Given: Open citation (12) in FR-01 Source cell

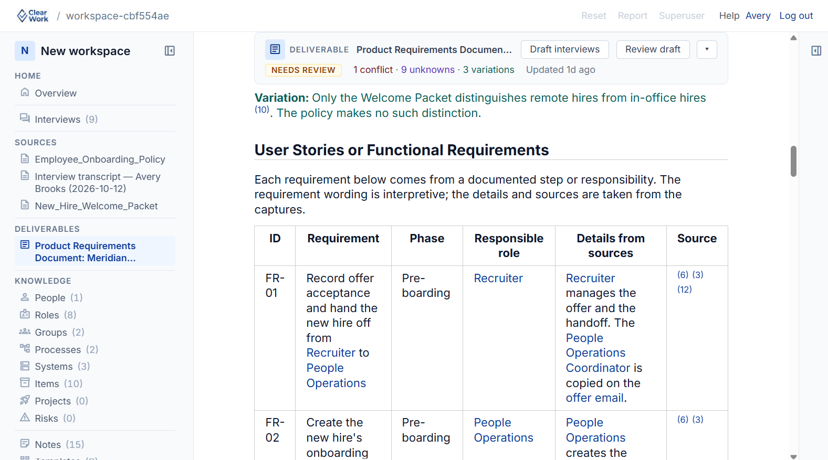Looking at the screenshot, I should pyautogui.click(x=685, y=290).
